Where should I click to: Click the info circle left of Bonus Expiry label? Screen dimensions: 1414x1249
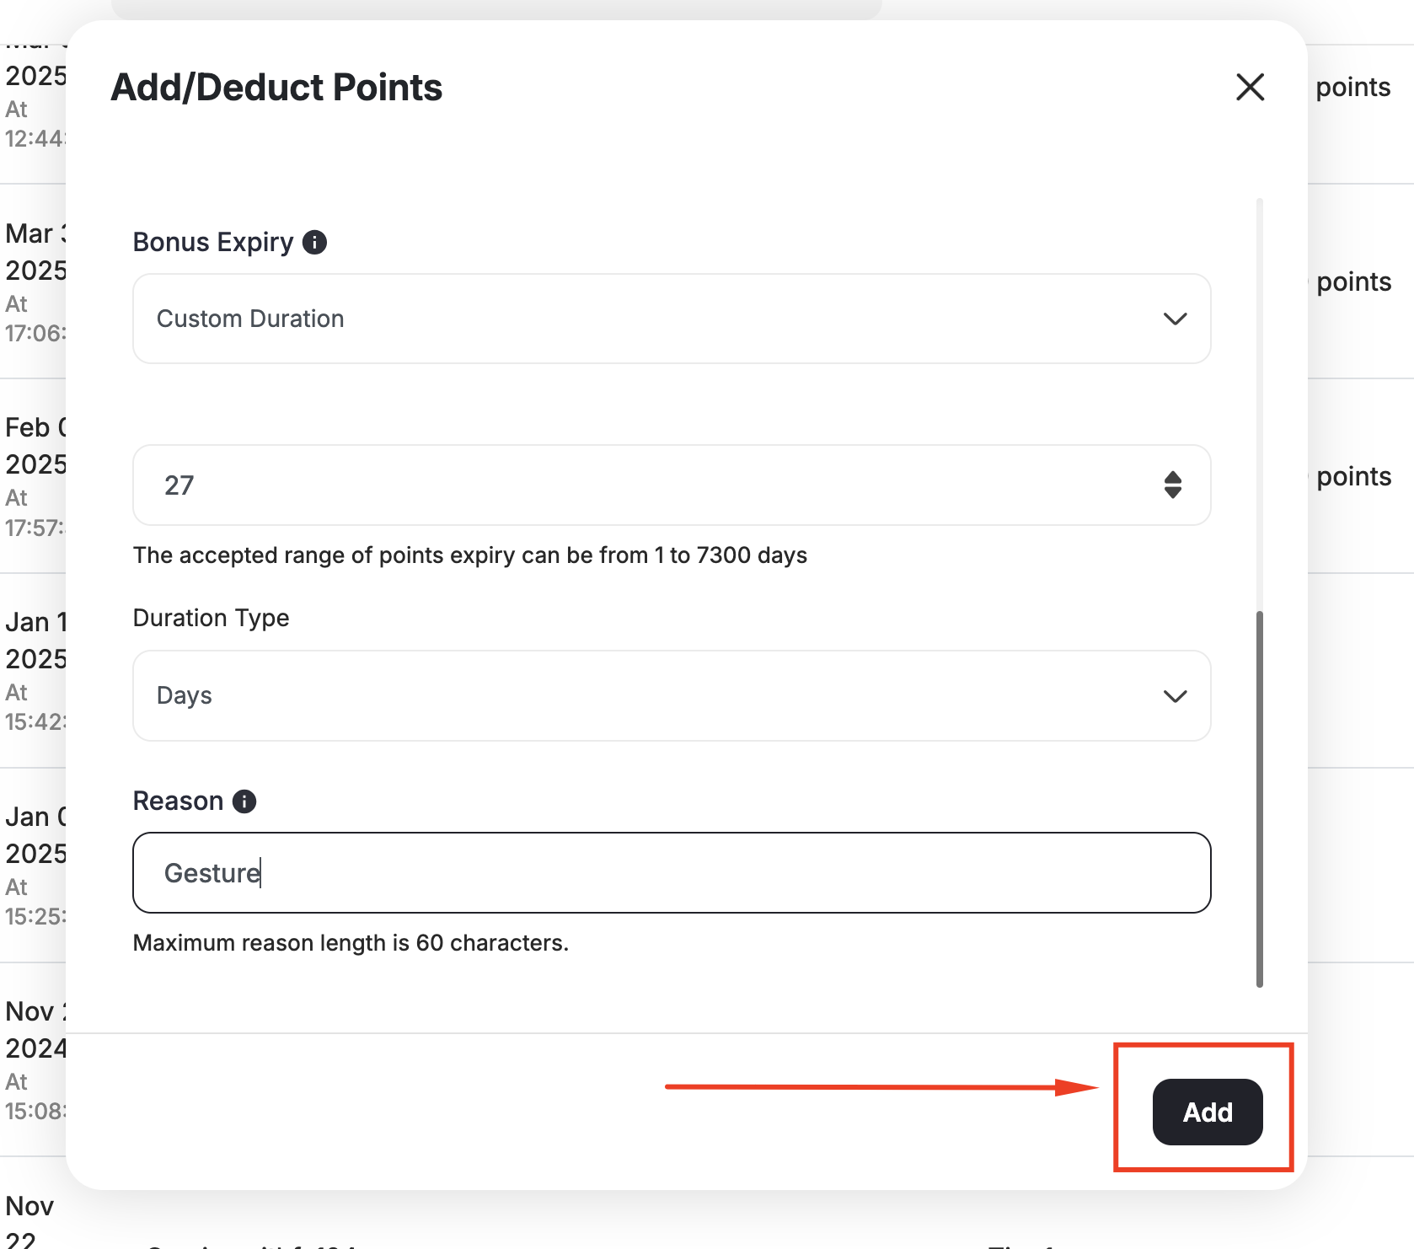313,243
